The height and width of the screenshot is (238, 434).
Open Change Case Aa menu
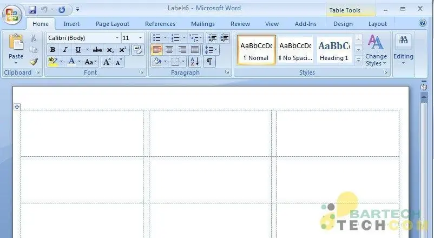(90, 62)
